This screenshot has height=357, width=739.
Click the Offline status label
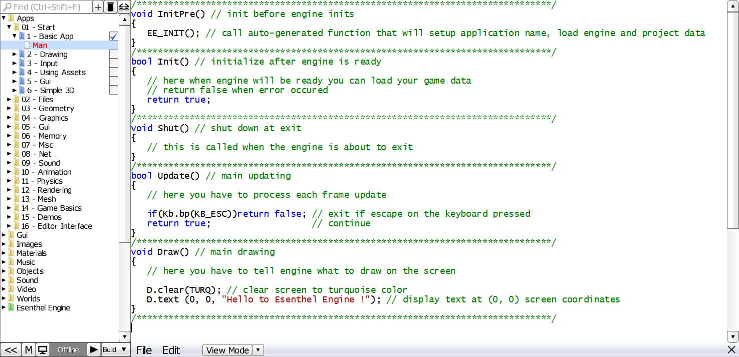tap(68, 349)
